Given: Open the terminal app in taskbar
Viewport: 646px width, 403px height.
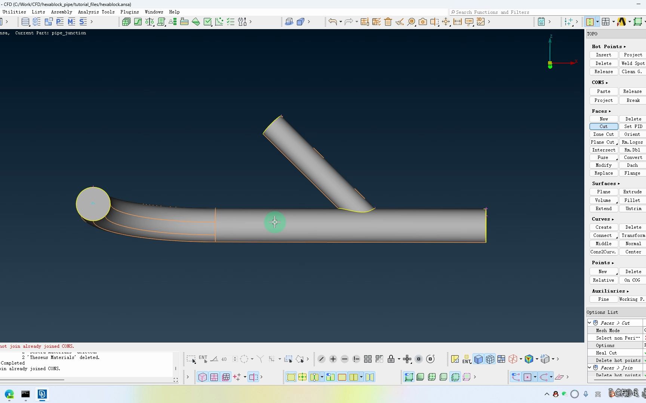Looking at the screenshot, I should [25, 394].
